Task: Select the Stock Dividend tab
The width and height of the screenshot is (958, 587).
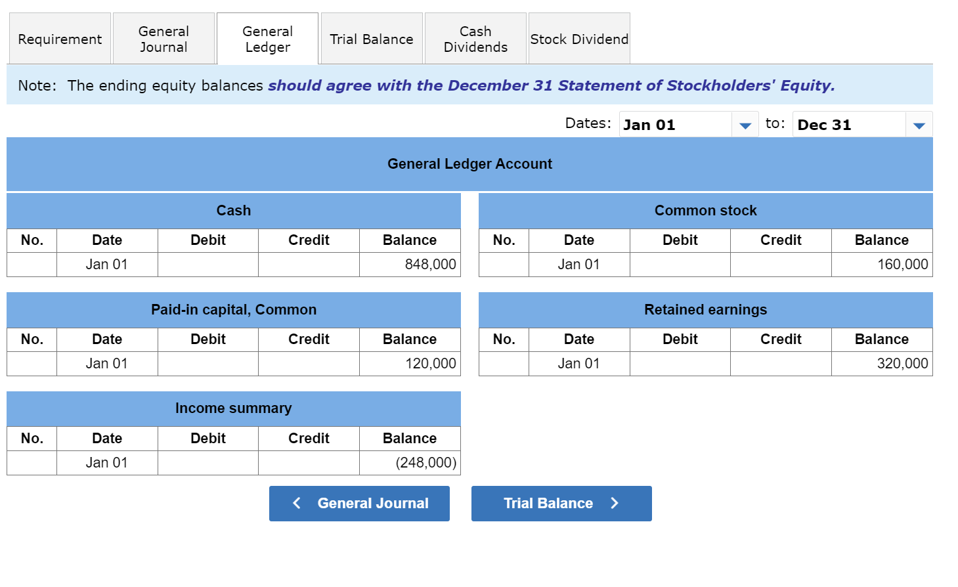Action: coord(578,38)
